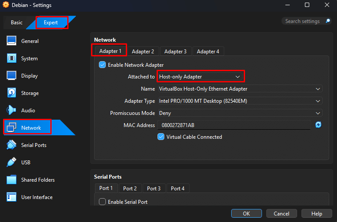Click the Network section heading
The width and height of the screenshot is (337, 222).
pyautogui.click(x=105, y=40)
